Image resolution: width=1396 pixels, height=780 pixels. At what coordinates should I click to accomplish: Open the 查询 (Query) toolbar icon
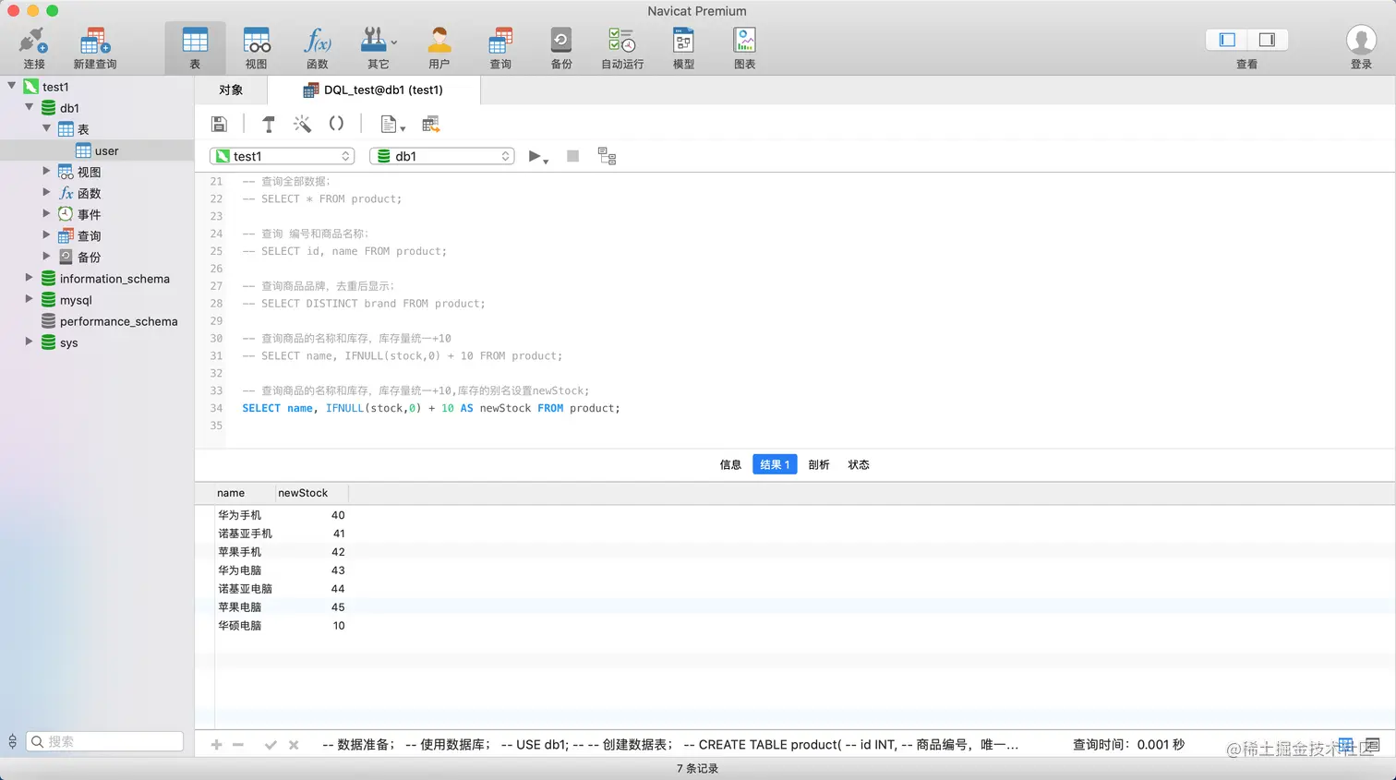(500, 48)
